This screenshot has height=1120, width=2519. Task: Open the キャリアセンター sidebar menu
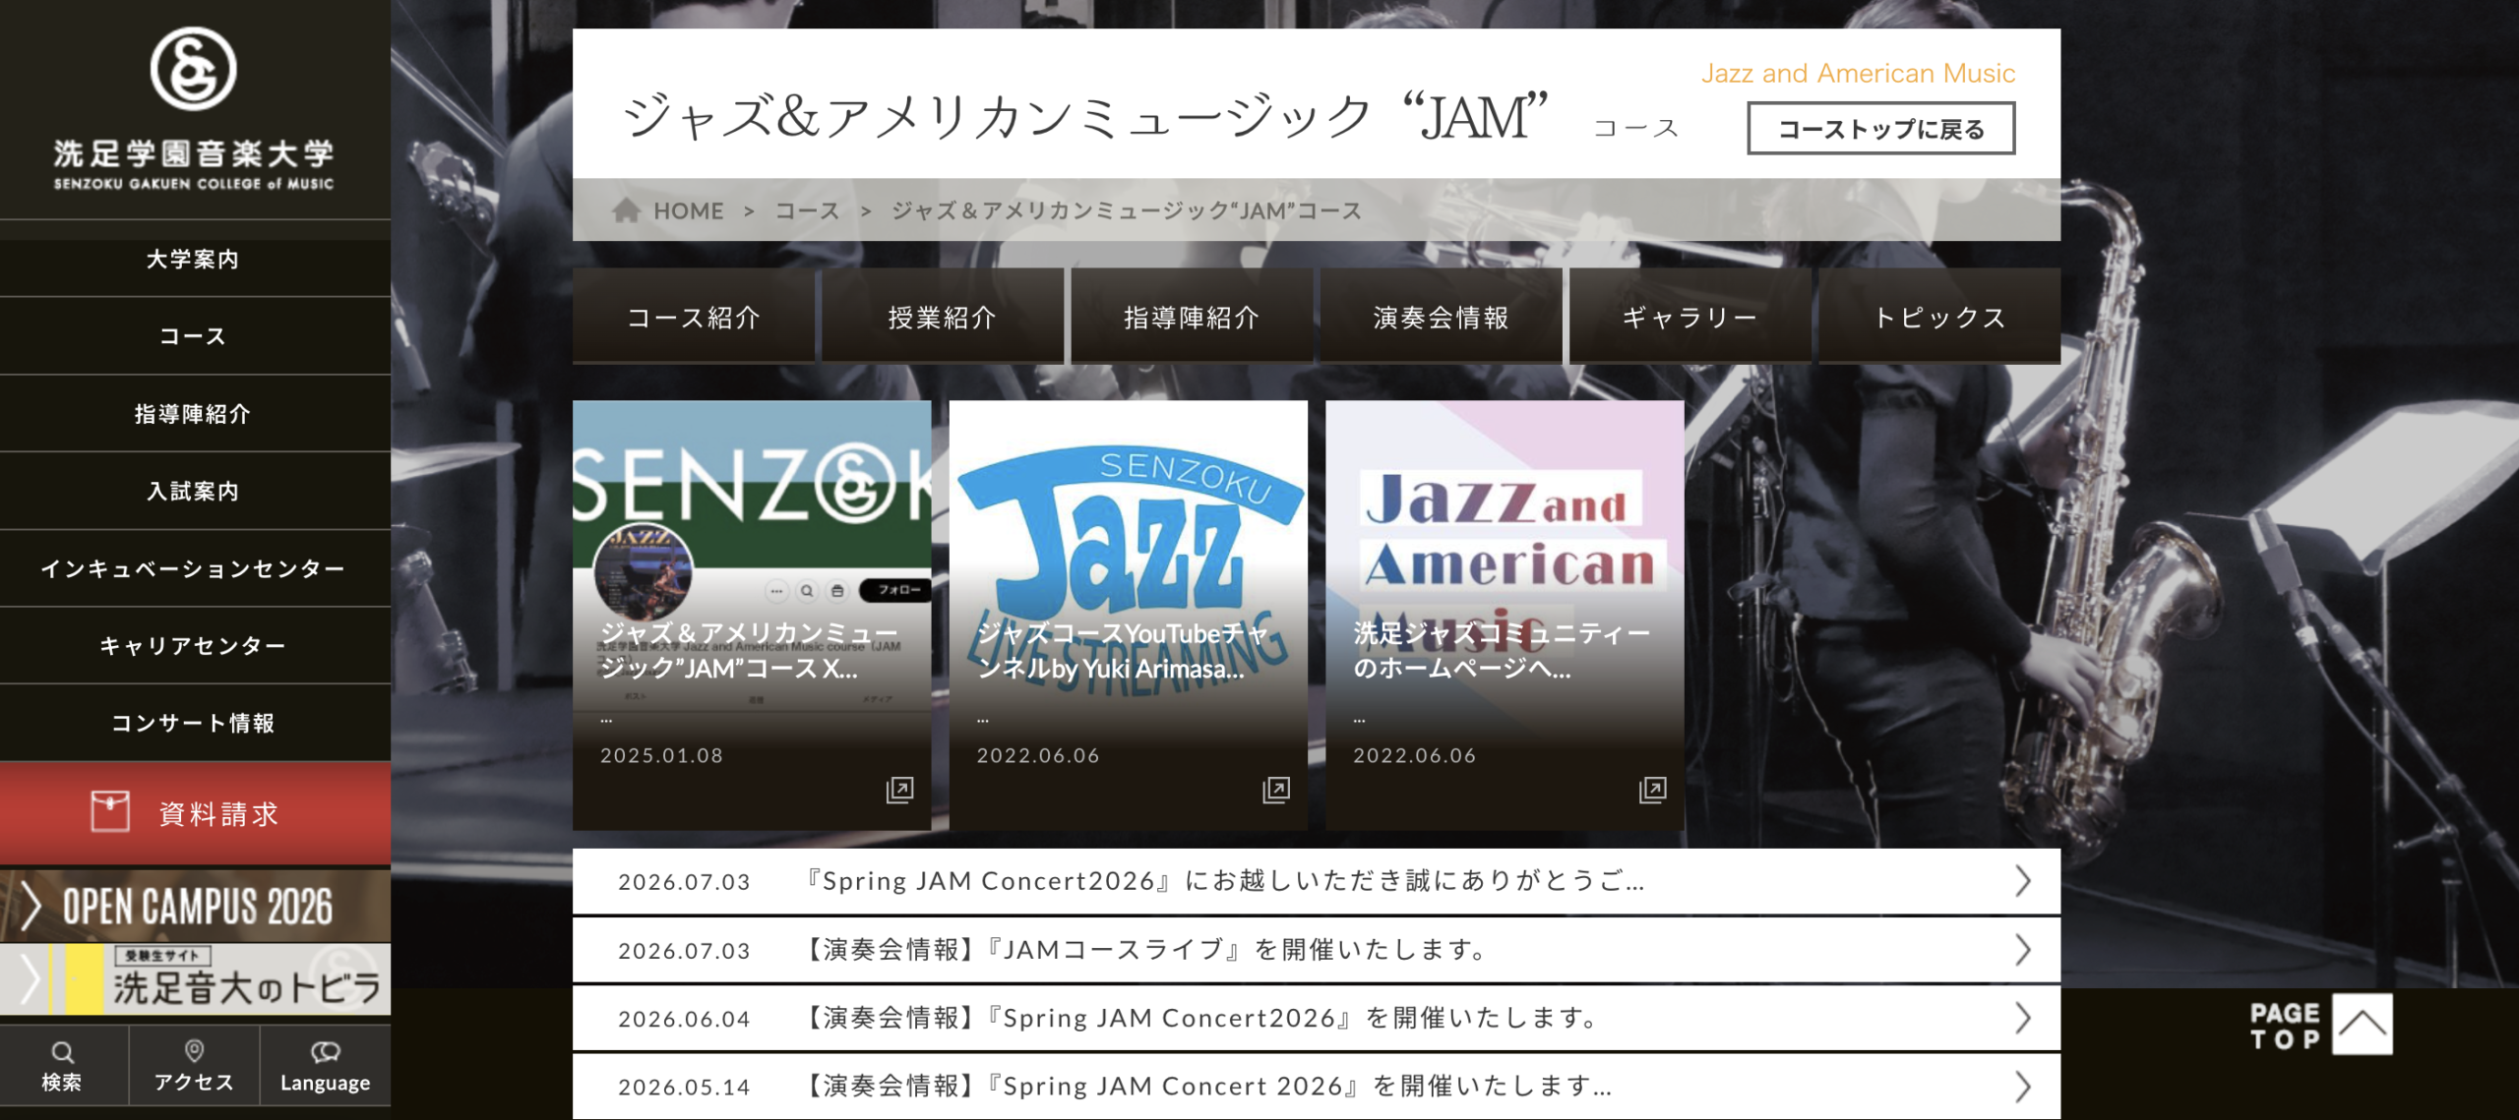pos(194,646)
